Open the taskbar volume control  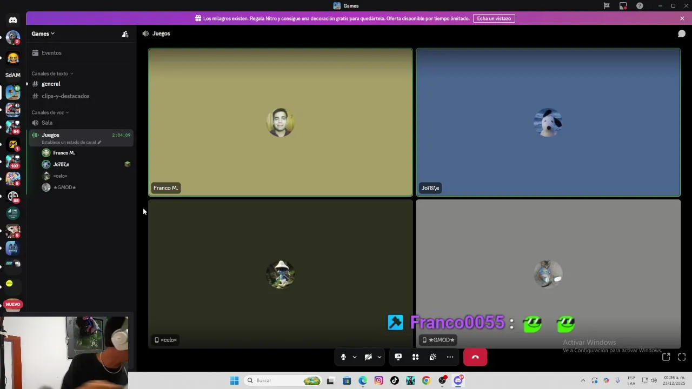pos(654,380)
